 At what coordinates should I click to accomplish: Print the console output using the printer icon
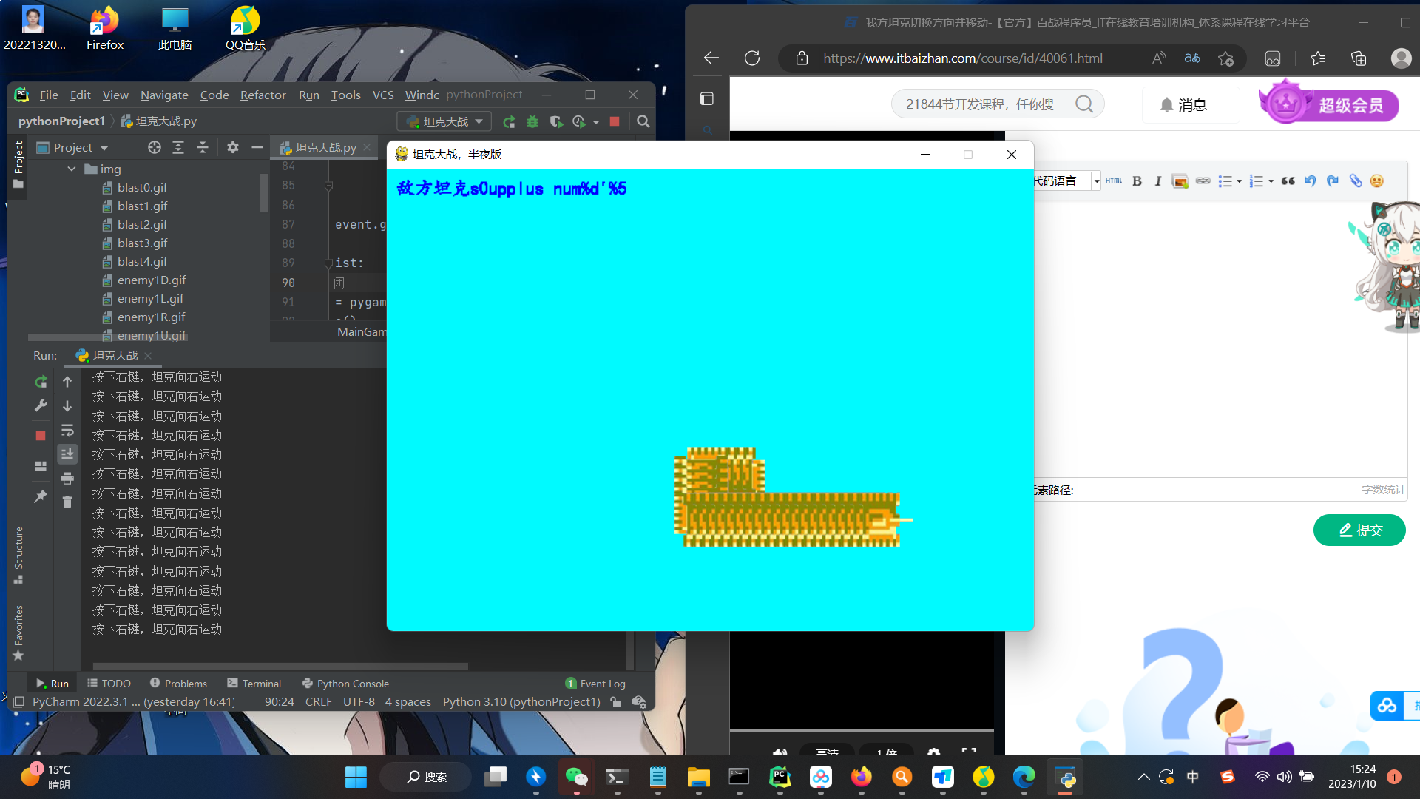(x=67, y=478)
